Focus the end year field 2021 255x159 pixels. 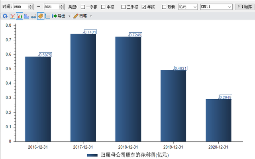click(51, 7)
